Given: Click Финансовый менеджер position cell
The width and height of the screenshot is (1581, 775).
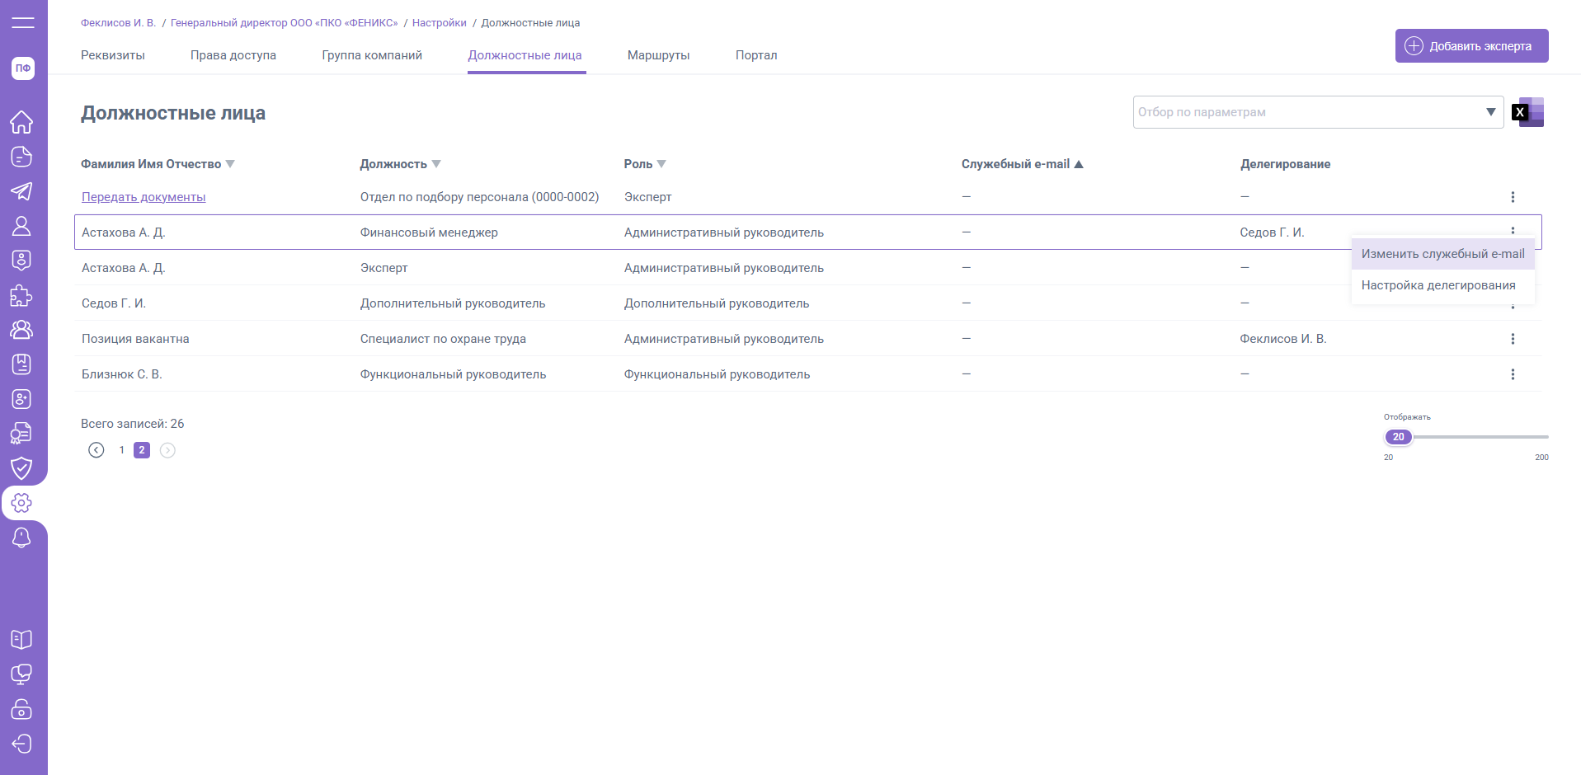Looking at the screenshot, I should (x=429, y=233).
